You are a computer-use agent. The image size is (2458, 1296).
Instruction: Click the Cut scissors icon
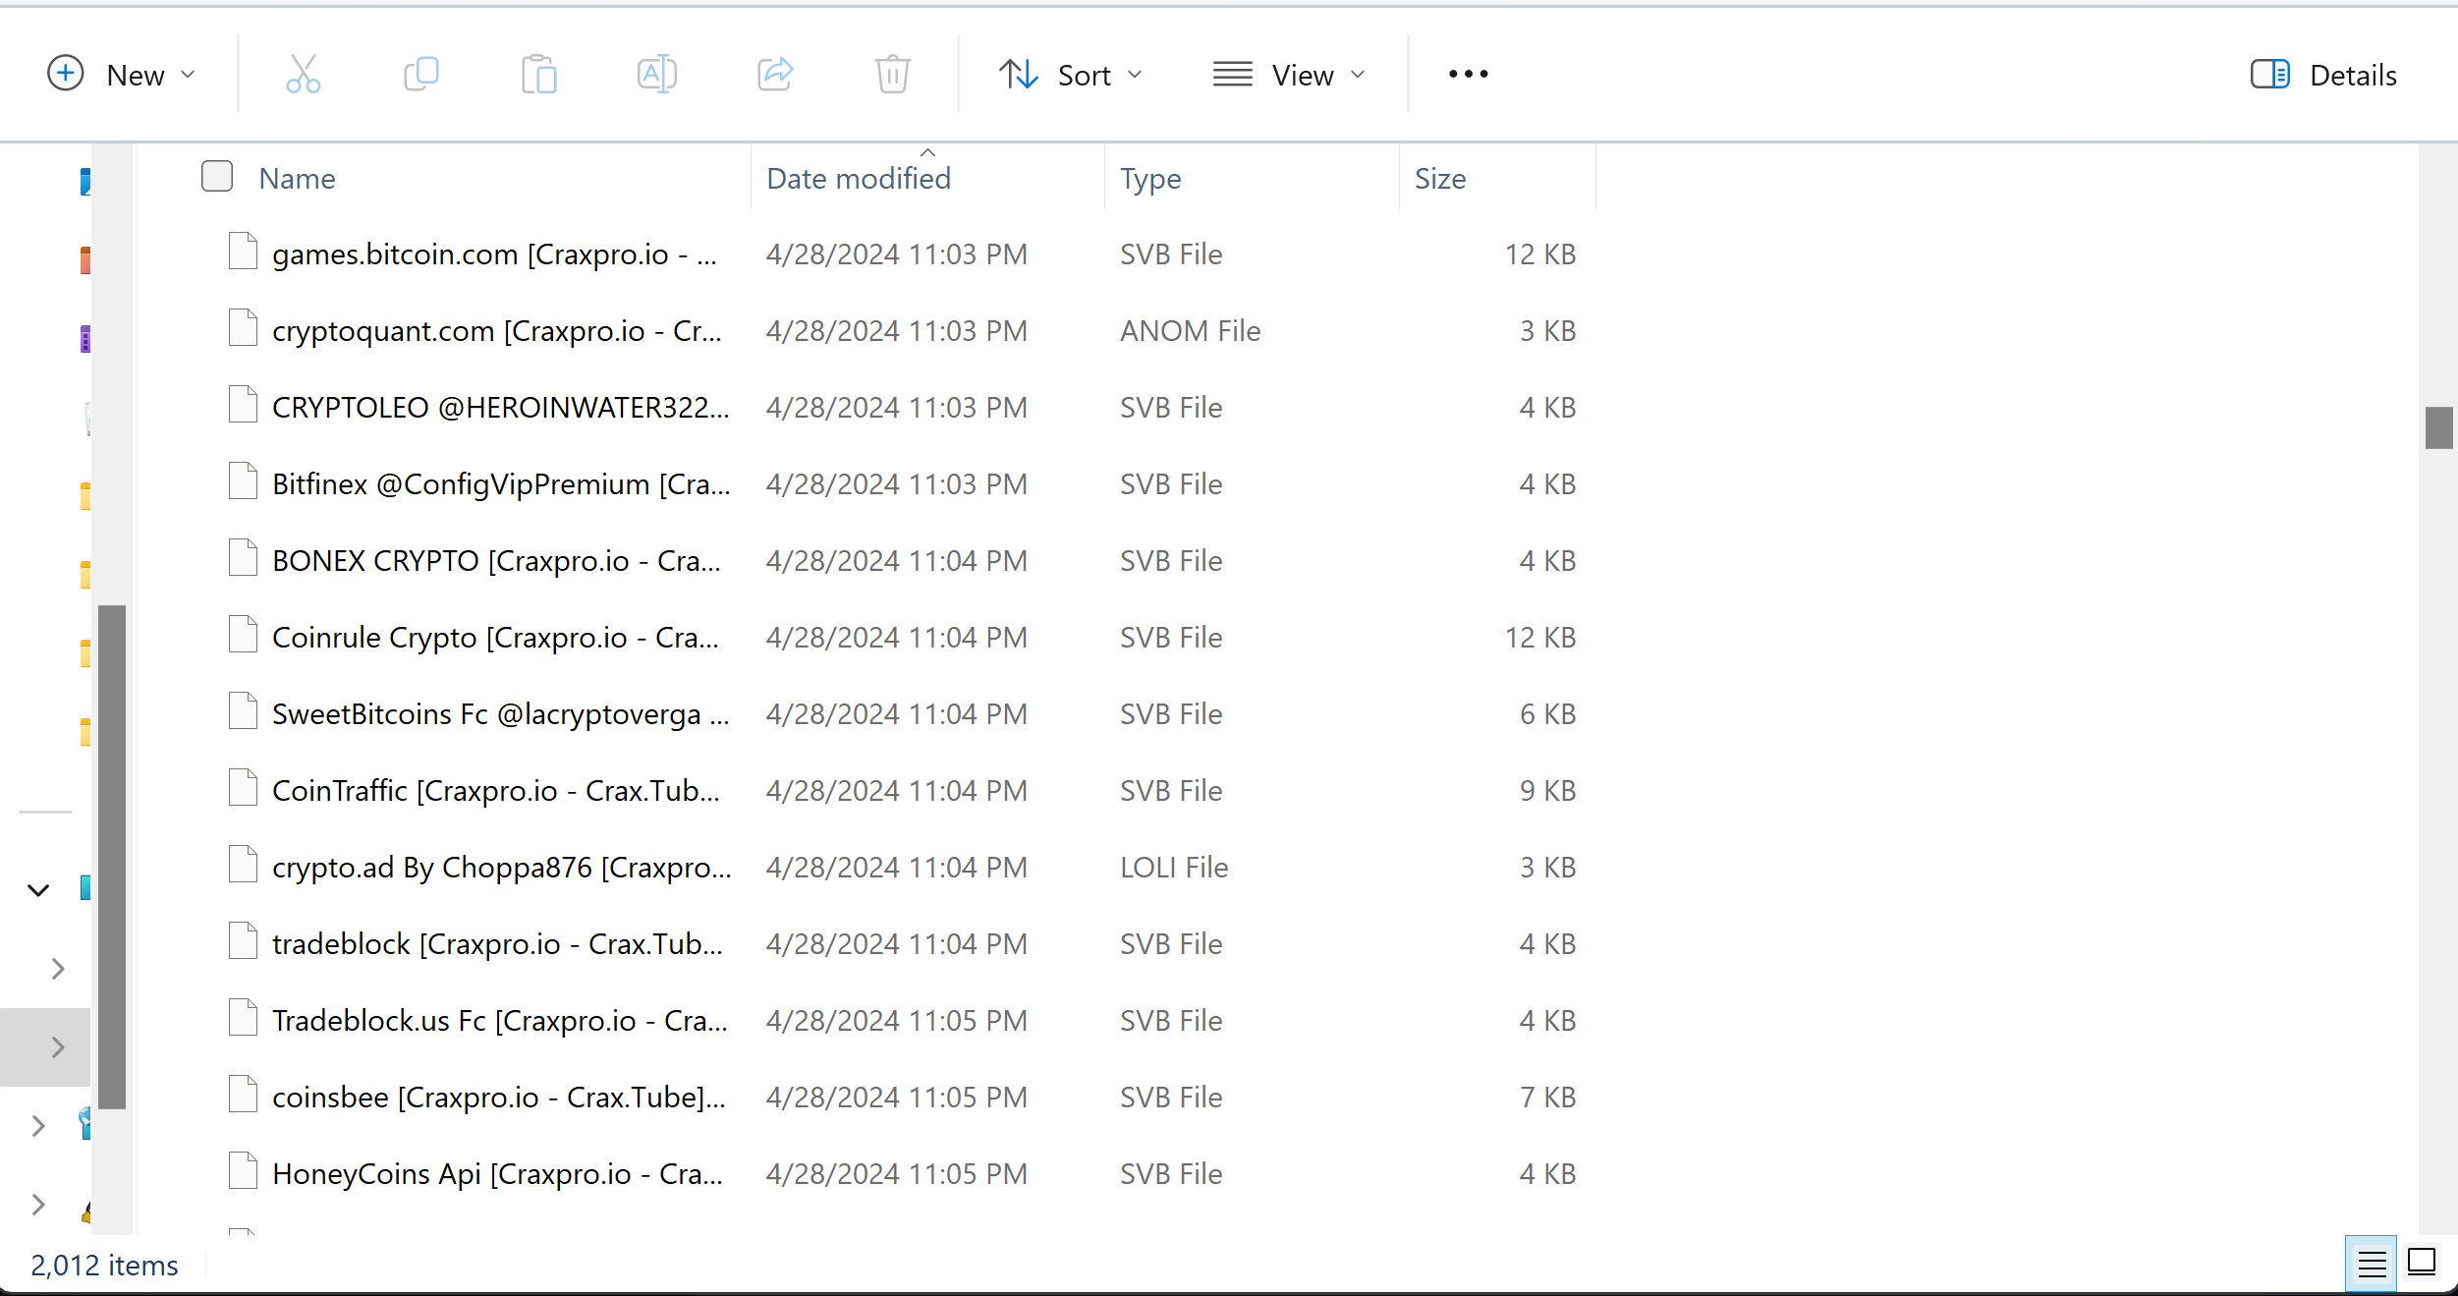(x=303, y=75)
